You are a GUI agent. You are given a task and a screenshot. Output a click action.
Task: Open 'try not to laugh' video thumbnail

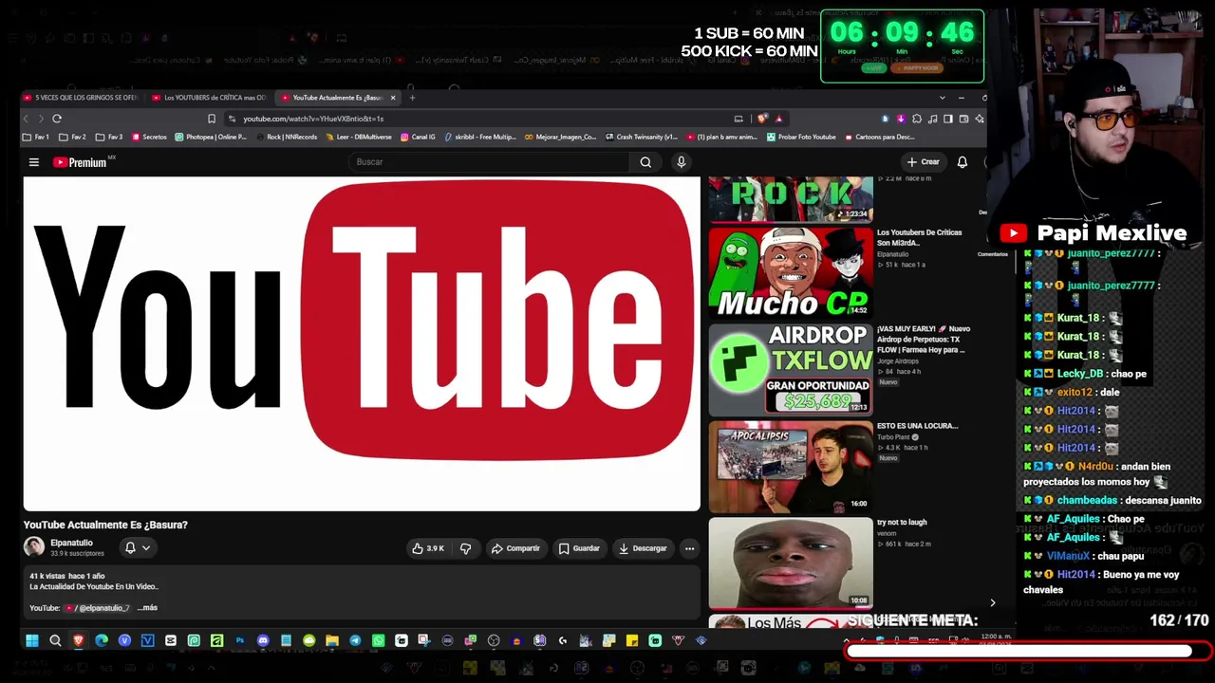[790, 563]
